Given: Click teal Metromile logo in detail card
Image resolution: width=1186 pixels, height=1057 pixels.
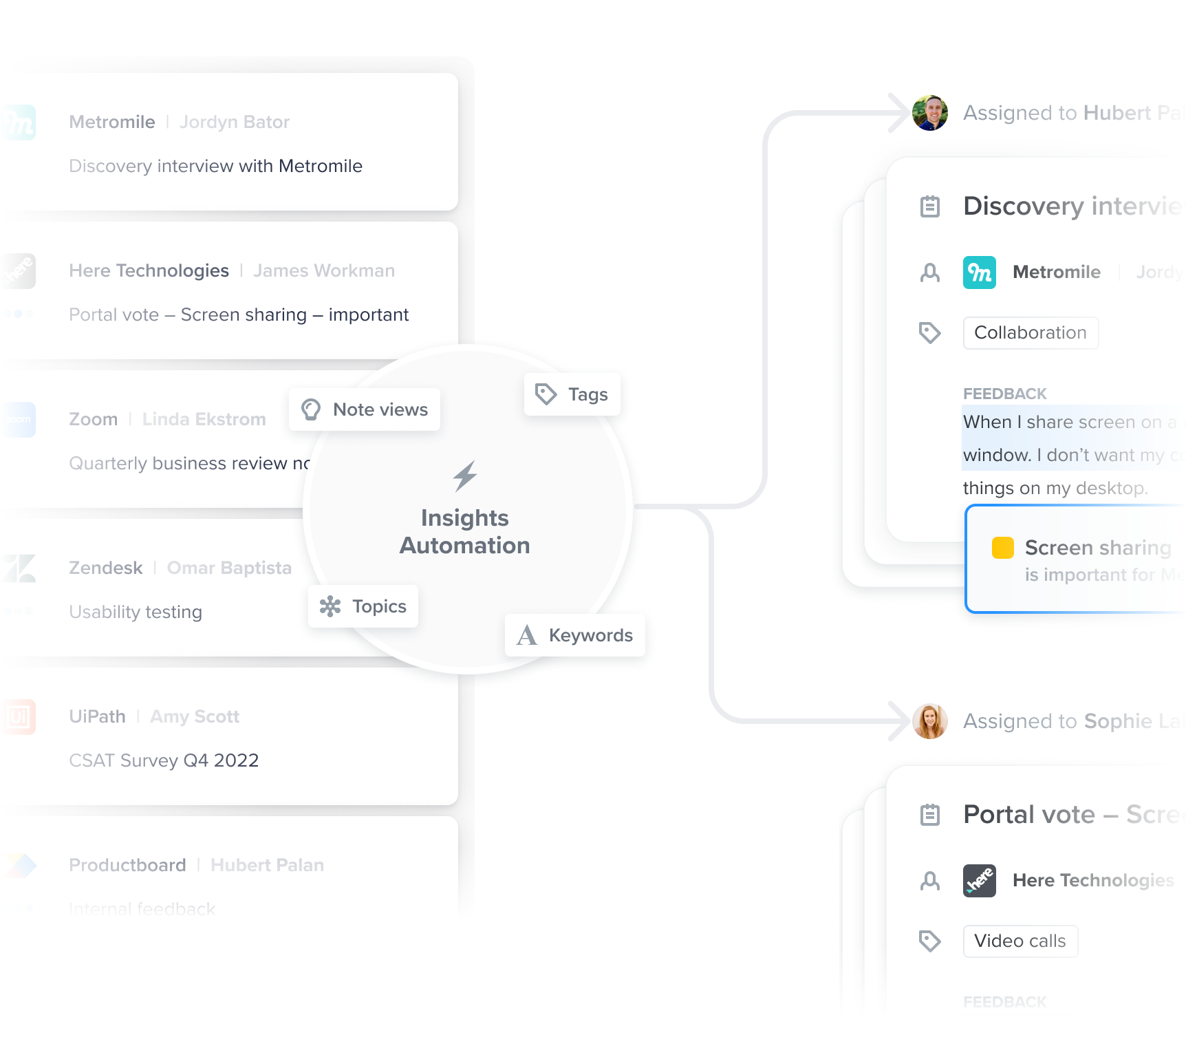Looking at the screenshot, I should 980,273.
